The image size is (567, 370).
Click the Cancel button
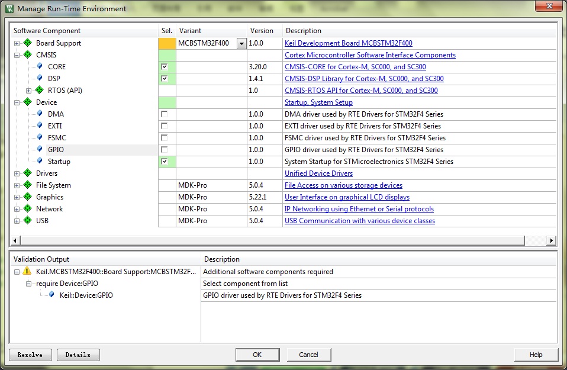(309, 355)
